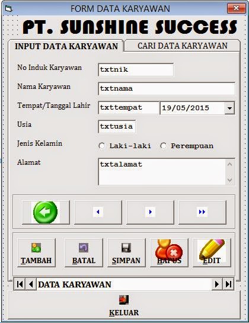This screenshot has height=323, width=249.
Task: Click the txtusia age field
Action: click(117, 127)
